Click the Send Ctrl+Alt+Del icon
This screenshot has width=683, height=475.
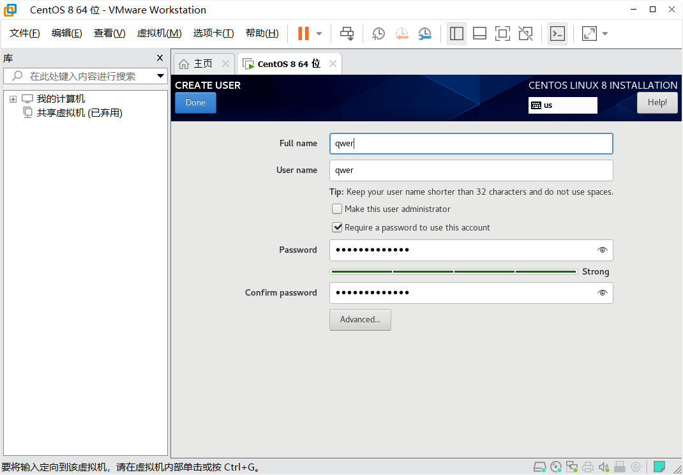click(347, 34)
